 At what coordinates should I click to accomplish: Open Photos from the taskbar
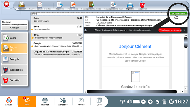81,101
